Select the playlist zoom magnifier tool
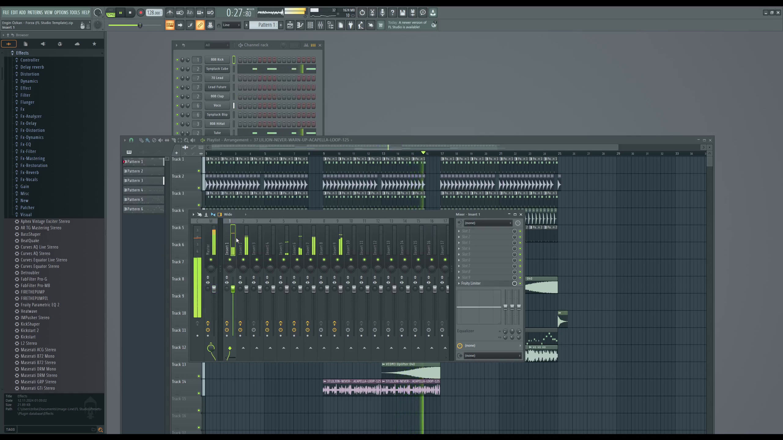783x440 pixels. click(186, 140)
